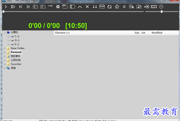The width and height of the screenshot is (180, 121).
Task: Open the settings gear icon
Action: click(x=58, y=7)
